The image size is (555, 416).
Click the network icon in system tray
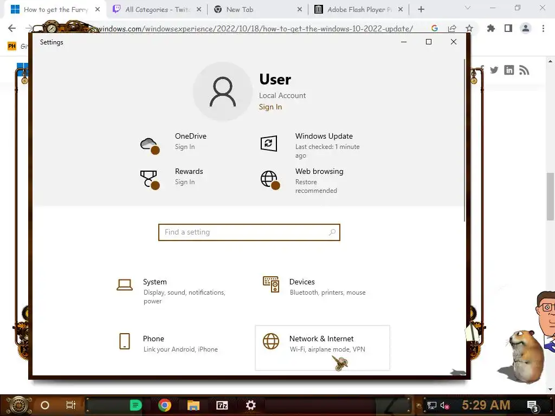(432, 405)
